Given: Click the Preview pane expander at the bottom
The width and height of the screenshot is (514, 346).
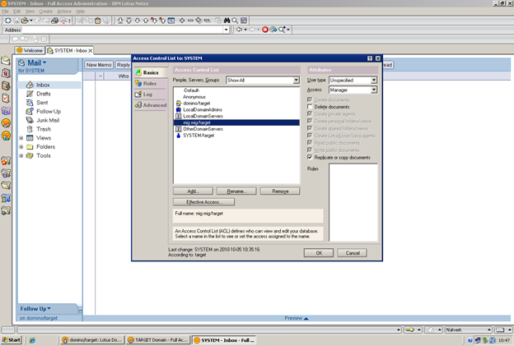Looking at the screenshot, I should point(297,318).
